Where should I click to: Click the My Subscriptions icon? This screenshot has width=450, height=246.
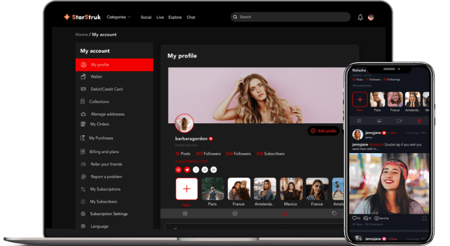83,189
